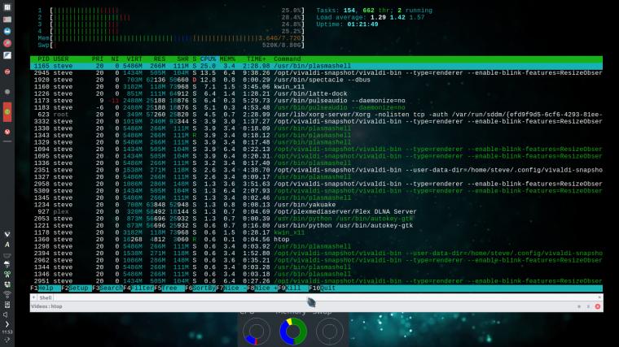This screenshot has height=347, width=619.
Task: Sort by the CPU% column header
Action: [x=208, y=59]
